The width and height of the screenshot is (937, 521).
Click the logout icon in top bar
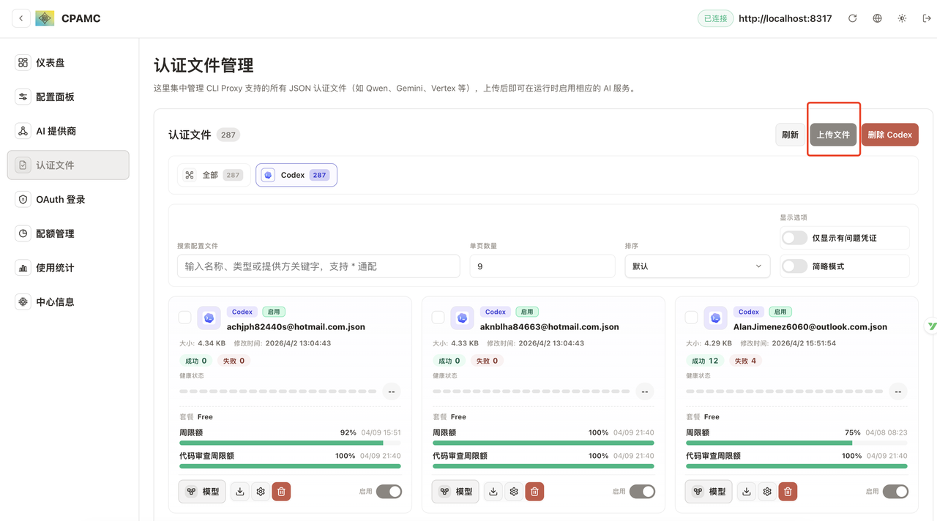[x=927, y=18]
